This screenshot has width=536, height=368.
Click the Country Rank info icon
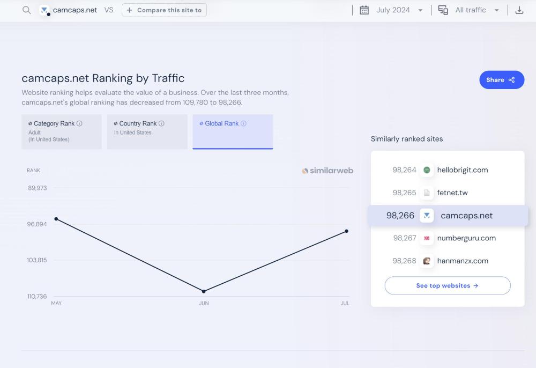coord(161,123)
